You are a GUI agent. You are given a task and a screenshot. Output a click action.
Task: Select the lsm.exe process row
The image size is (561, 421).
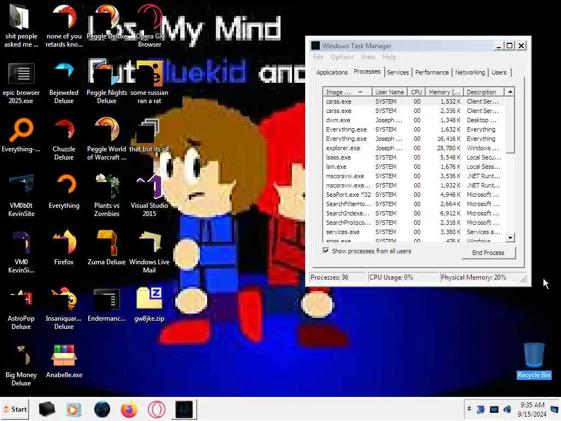[x=414, y=167]
